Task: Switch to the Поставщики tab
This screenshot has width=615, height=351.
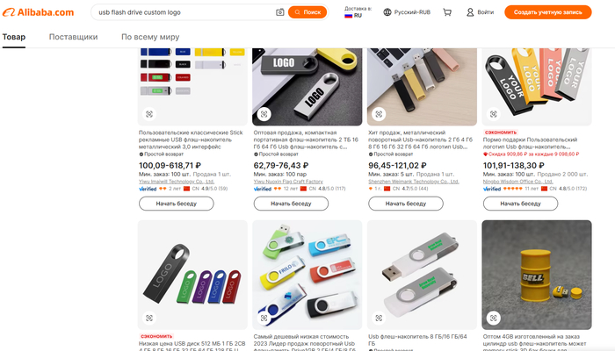Action: (73, 37)
